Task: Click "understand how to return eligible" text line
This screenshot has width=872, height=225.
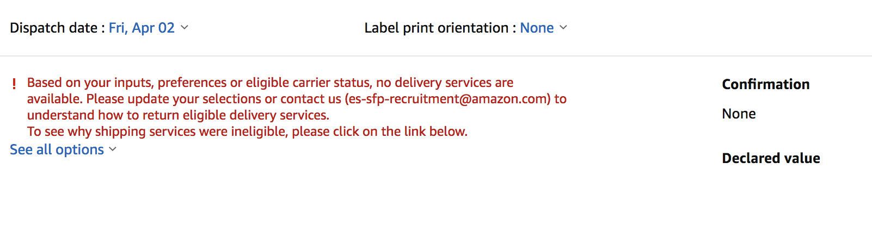Action: tap(178, 115)
